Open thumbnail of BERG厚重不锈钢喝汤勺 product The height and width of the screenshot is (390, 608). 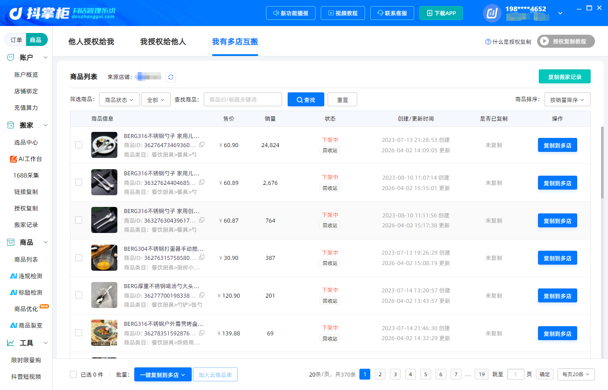(x=104, y=295)
